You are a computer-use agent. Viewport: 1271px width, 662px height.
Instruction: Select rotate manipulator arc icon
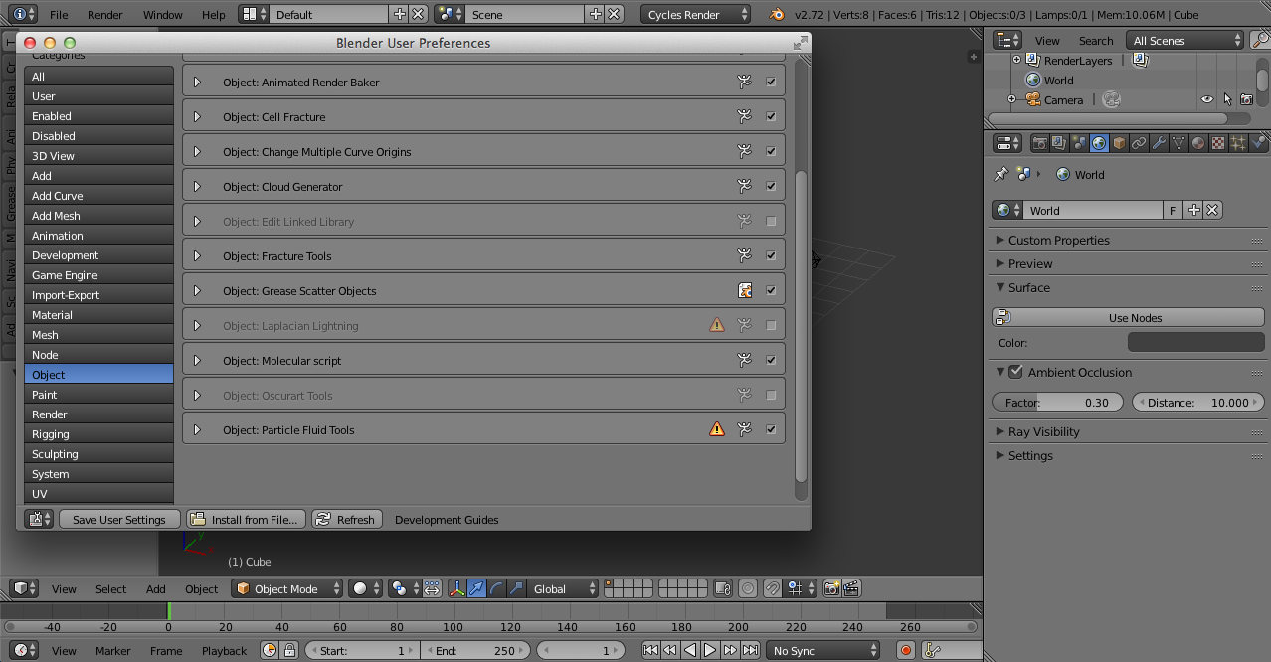click(496, 588)
